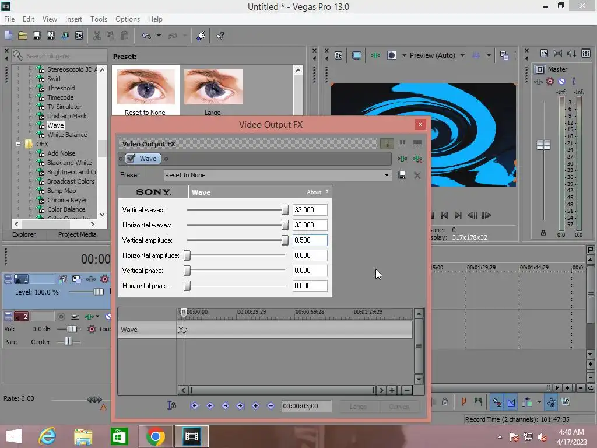This screenshot has height=448, width=597.
Task: Go to the preview's previous frame button
Action: [472, 215]
